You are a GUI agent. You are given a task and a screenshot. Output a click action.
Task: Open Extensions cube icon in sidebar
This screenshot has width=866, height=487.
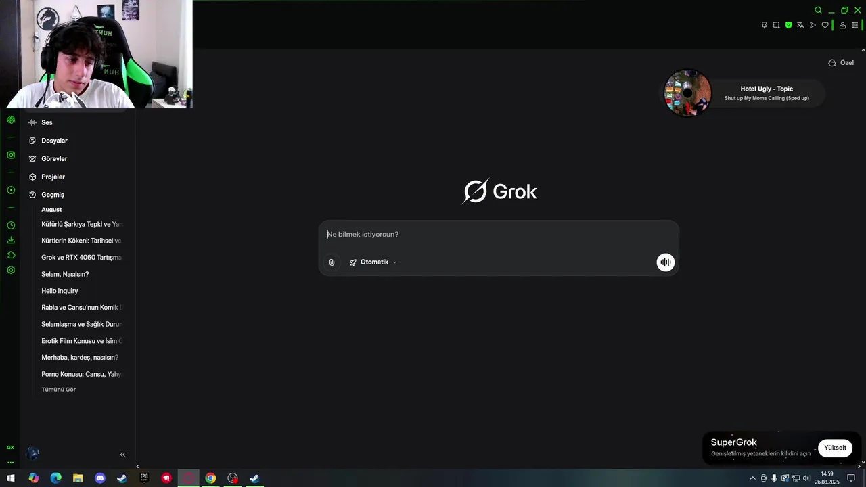point(11,255)
